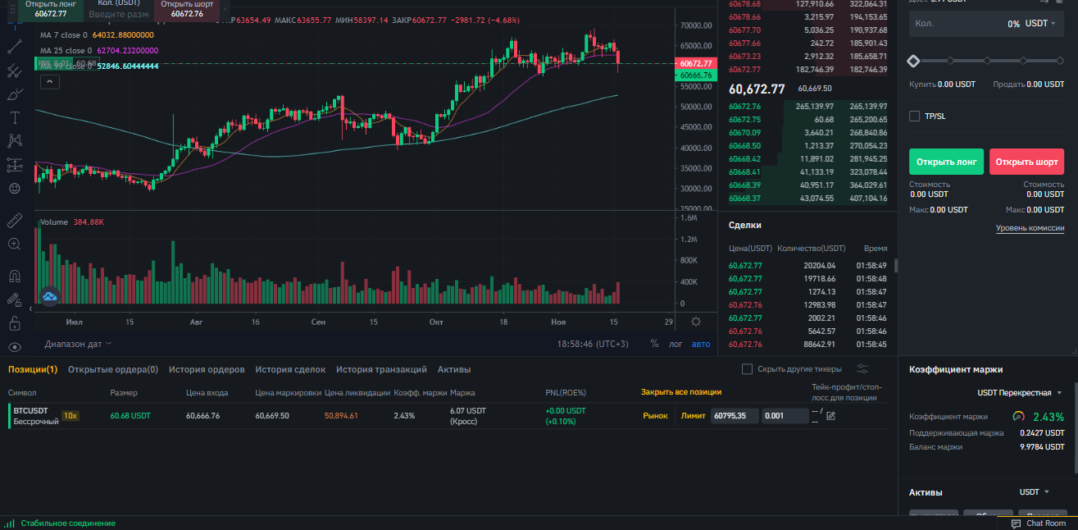Select the brush drawing tool
The image size is (1078, 530).
coord(14,94)
